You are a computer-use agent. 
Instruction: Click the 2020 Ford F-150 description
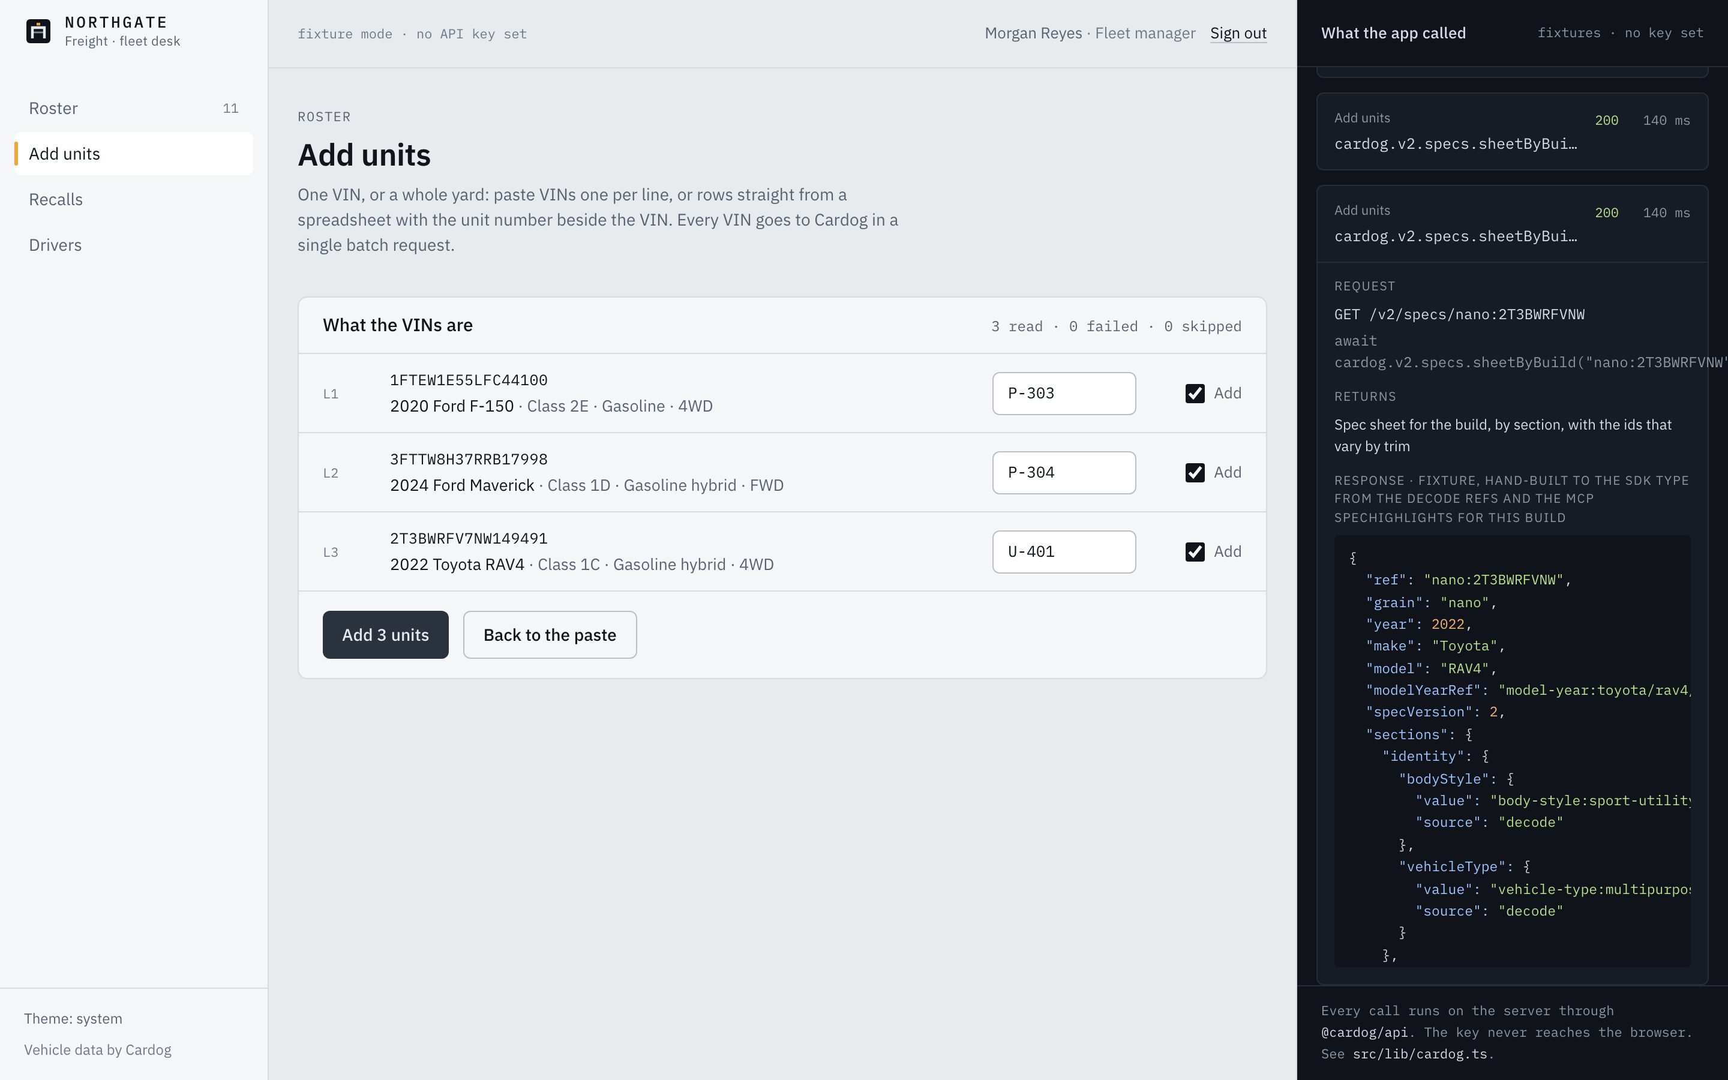[551, 406]
